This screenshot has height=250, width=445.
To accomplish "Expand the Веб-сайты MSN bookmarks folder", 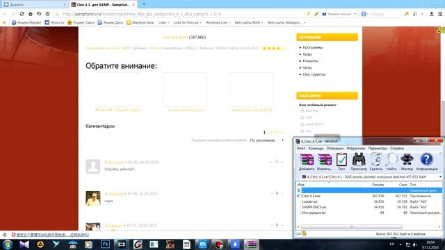I will (249, 22).
